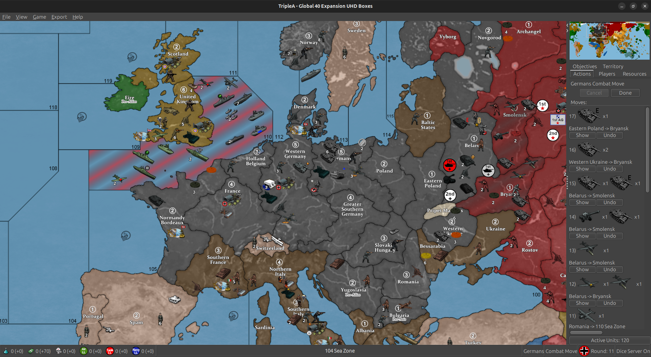The height and width of the screenshot is (357, 651).
Task: Open the Game menu
Action: coord(39,17)
